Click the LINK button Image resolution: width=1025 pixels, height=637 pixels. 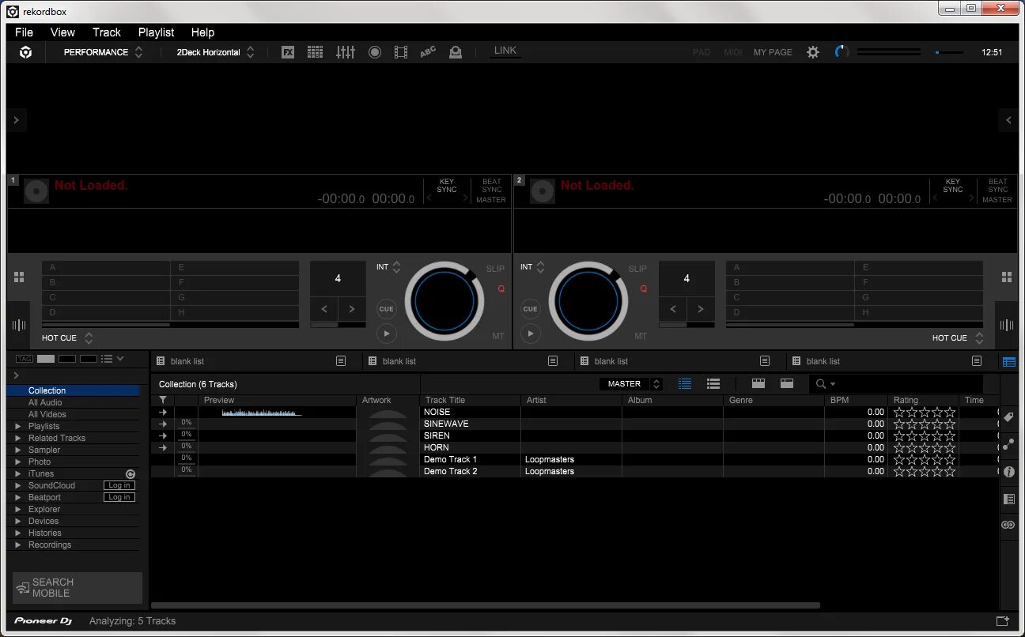click(505, 51)
